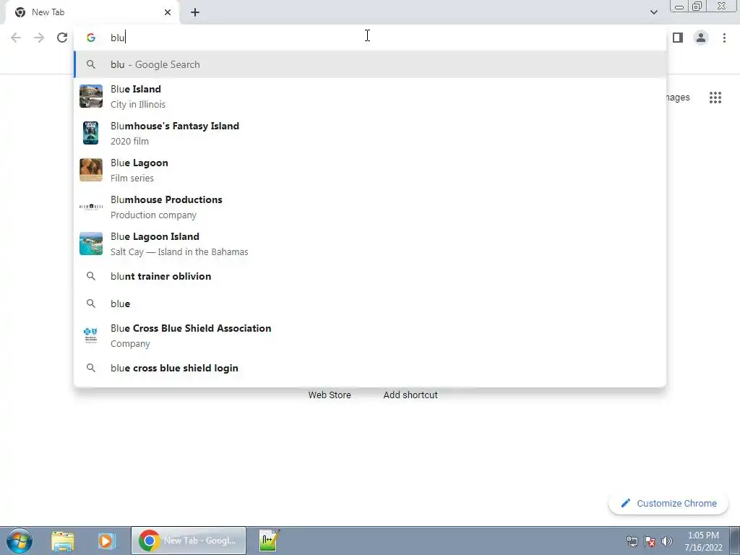Click the Fantasy Island movie poster thumbnail

pyautogui.click(x=90, y=133)
